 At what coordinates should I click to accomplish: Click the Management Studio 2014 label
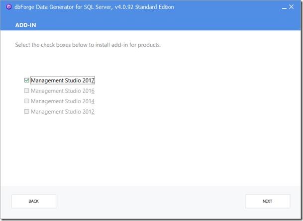coord(63,101)
